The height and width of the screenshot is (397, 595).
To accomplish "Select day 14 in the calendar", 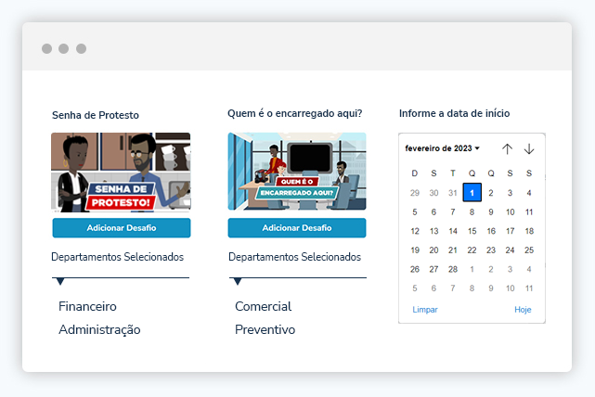I will pos(453,231).
